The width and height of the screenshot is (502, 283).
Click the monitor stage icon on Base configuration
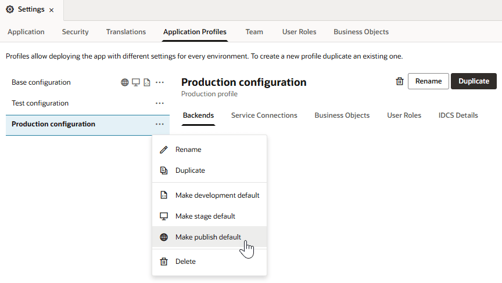click(136, 82)
